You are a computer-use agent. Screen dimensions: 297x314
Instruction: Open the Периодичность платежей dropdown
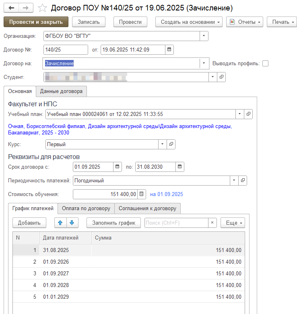[235, 180]
